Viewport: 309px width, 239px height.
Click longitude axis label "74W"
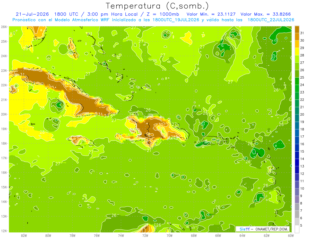pyautogui.click(x=121, y=235)
